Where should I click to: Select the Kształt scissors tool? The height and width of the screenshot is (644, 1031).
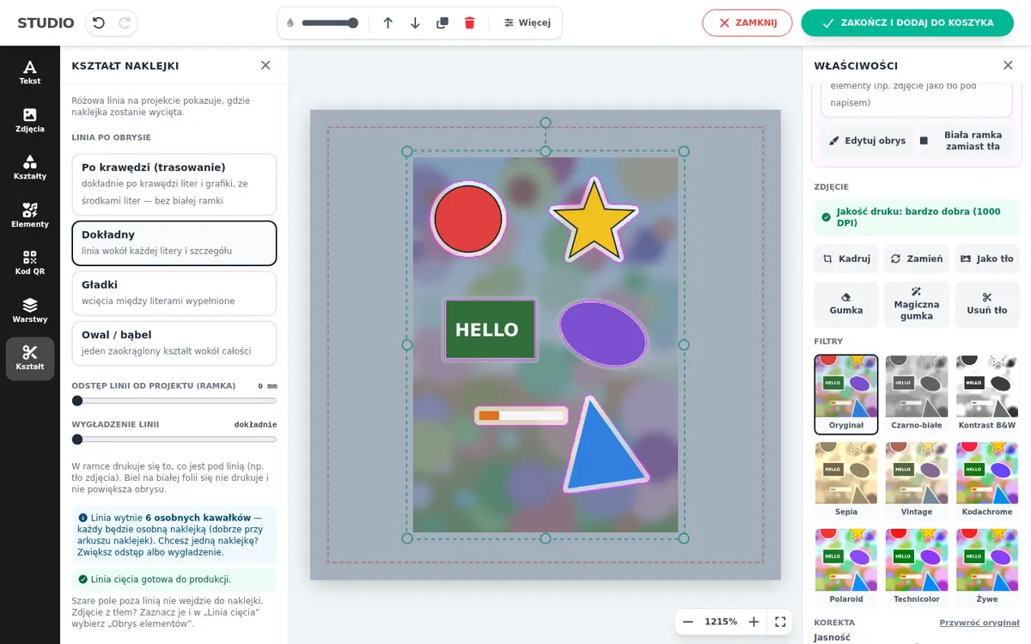(30, 358)
